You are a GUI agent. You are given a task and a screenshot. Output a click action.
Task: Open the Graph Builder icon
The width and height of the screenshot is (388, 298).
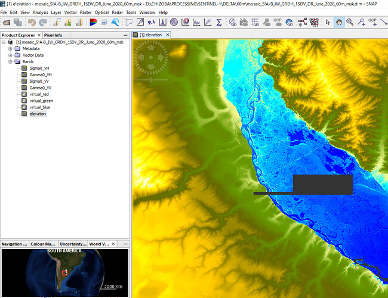(x=303, y=22)
